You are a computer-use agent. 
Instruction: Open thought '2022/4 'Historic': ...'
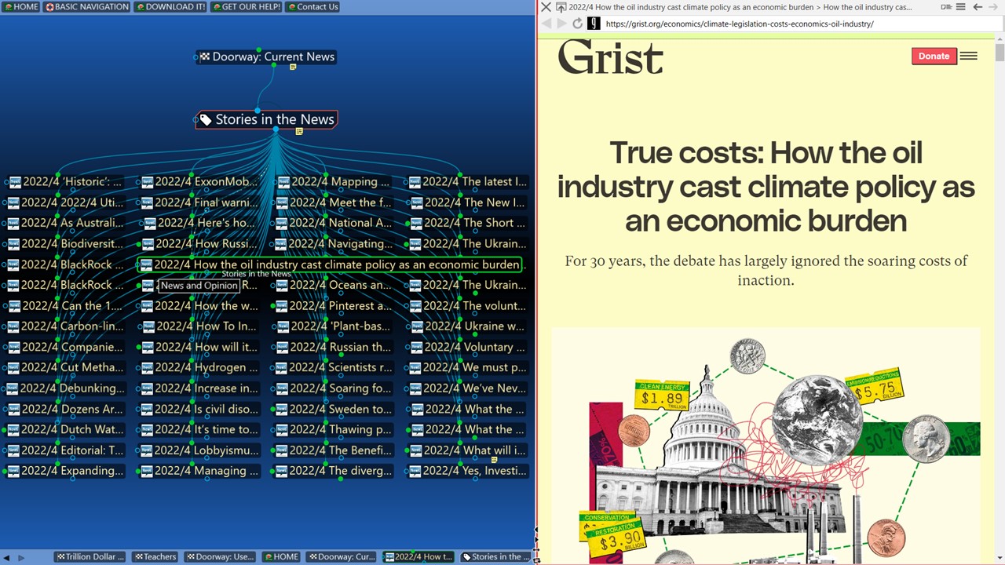click(65, 182)
